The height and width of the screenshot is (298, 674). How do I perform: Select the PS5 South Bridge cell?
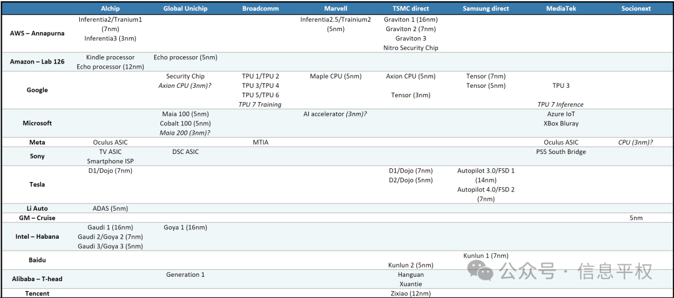point(560,151)
